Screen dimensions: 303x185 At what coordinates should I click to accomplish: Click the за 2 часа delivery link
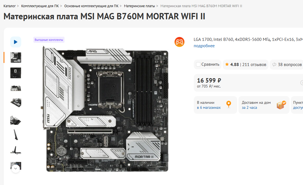[249, 108]
